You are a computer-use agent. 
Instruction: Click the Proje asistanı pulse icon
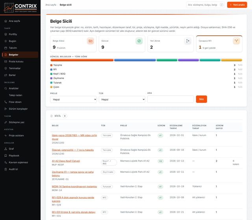click(x=6, y=136)
